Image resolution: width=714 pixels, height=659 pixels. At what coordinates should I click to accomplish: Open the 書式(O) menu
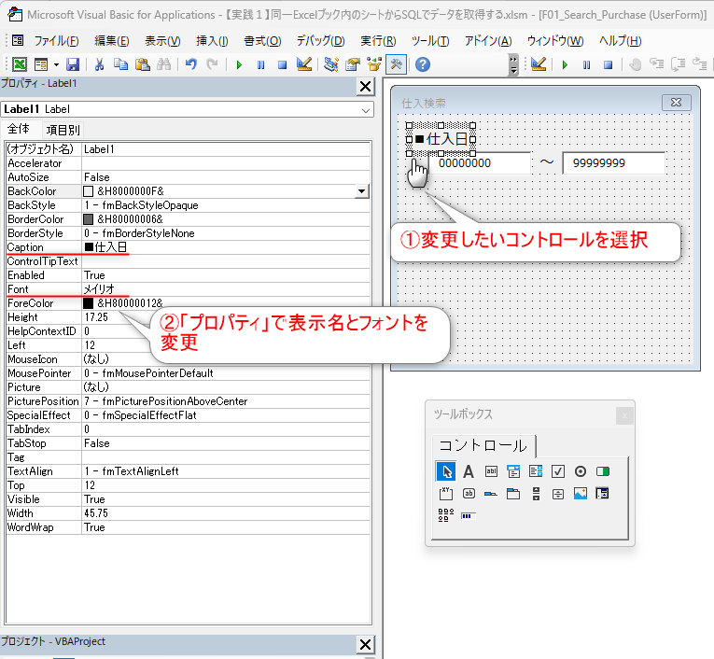click(x=262, y=41)
